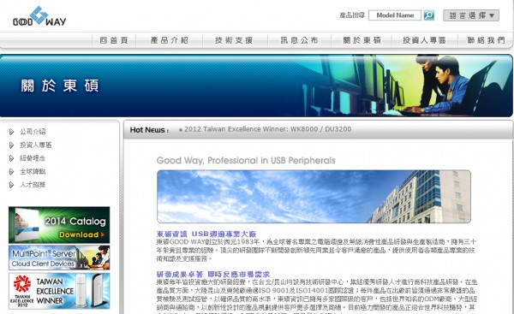Open the 2012 Taiwan Excellence Winner news link
The image size is (514, 314).
267,129
